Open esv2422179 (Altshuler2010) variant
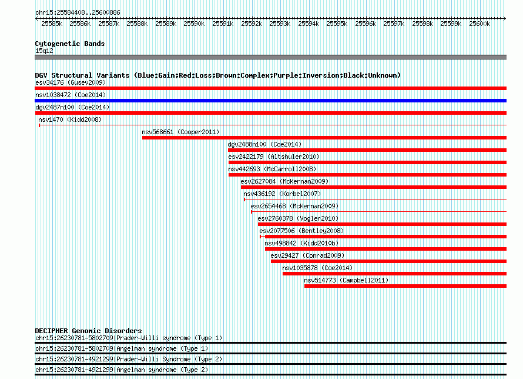 [x=274, y=157]
